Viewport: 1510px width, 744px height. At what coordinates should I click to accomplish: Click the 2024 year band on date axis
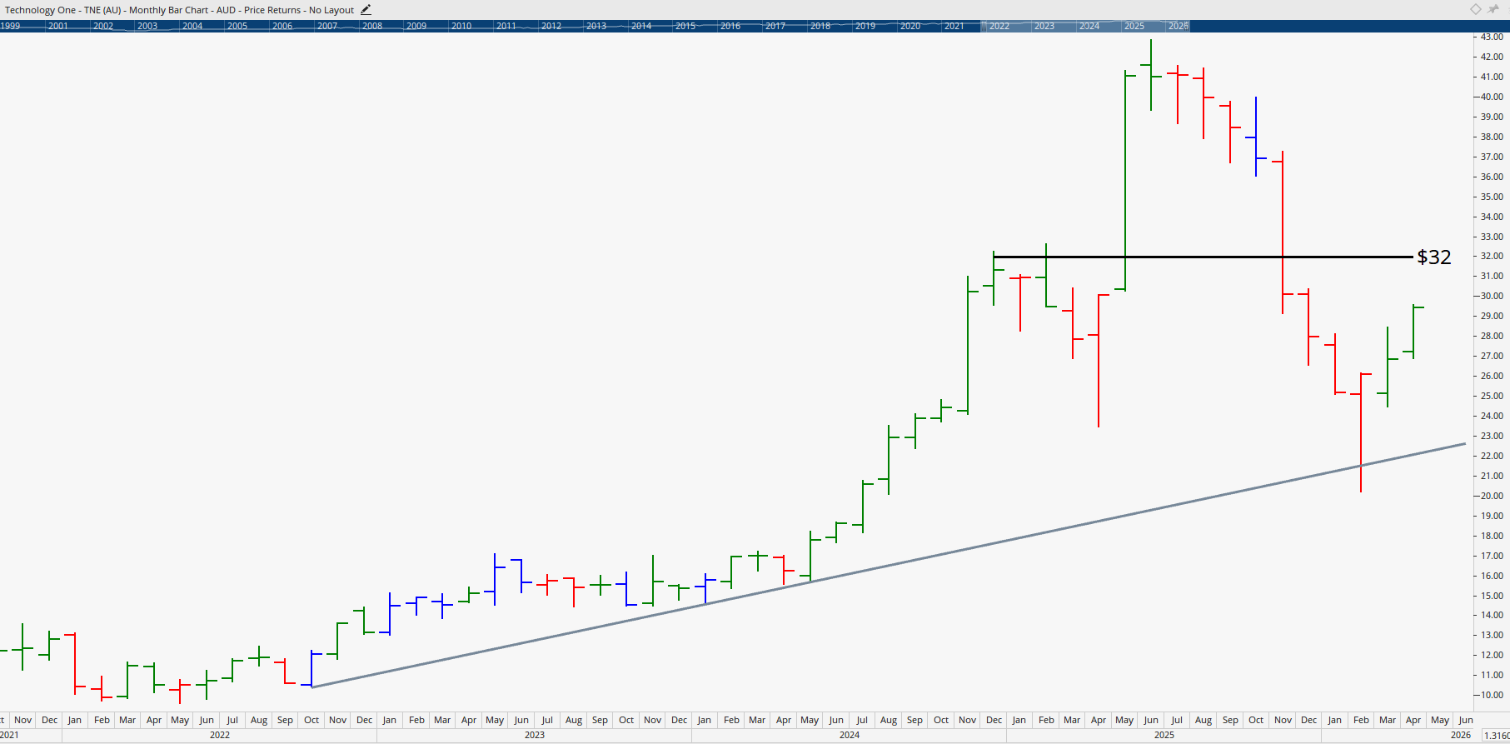(850, 735)
